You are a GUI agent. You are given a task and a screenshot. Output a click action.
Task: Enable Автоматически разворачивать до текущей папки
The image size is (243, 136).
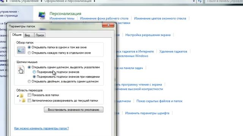point(29,100)
